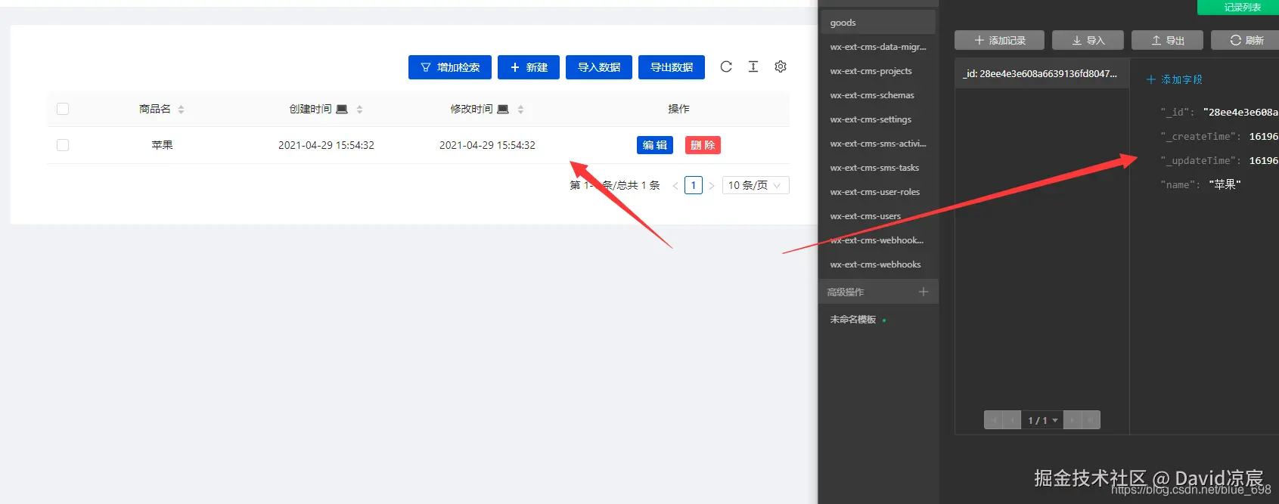Select the goods collection

878,23
